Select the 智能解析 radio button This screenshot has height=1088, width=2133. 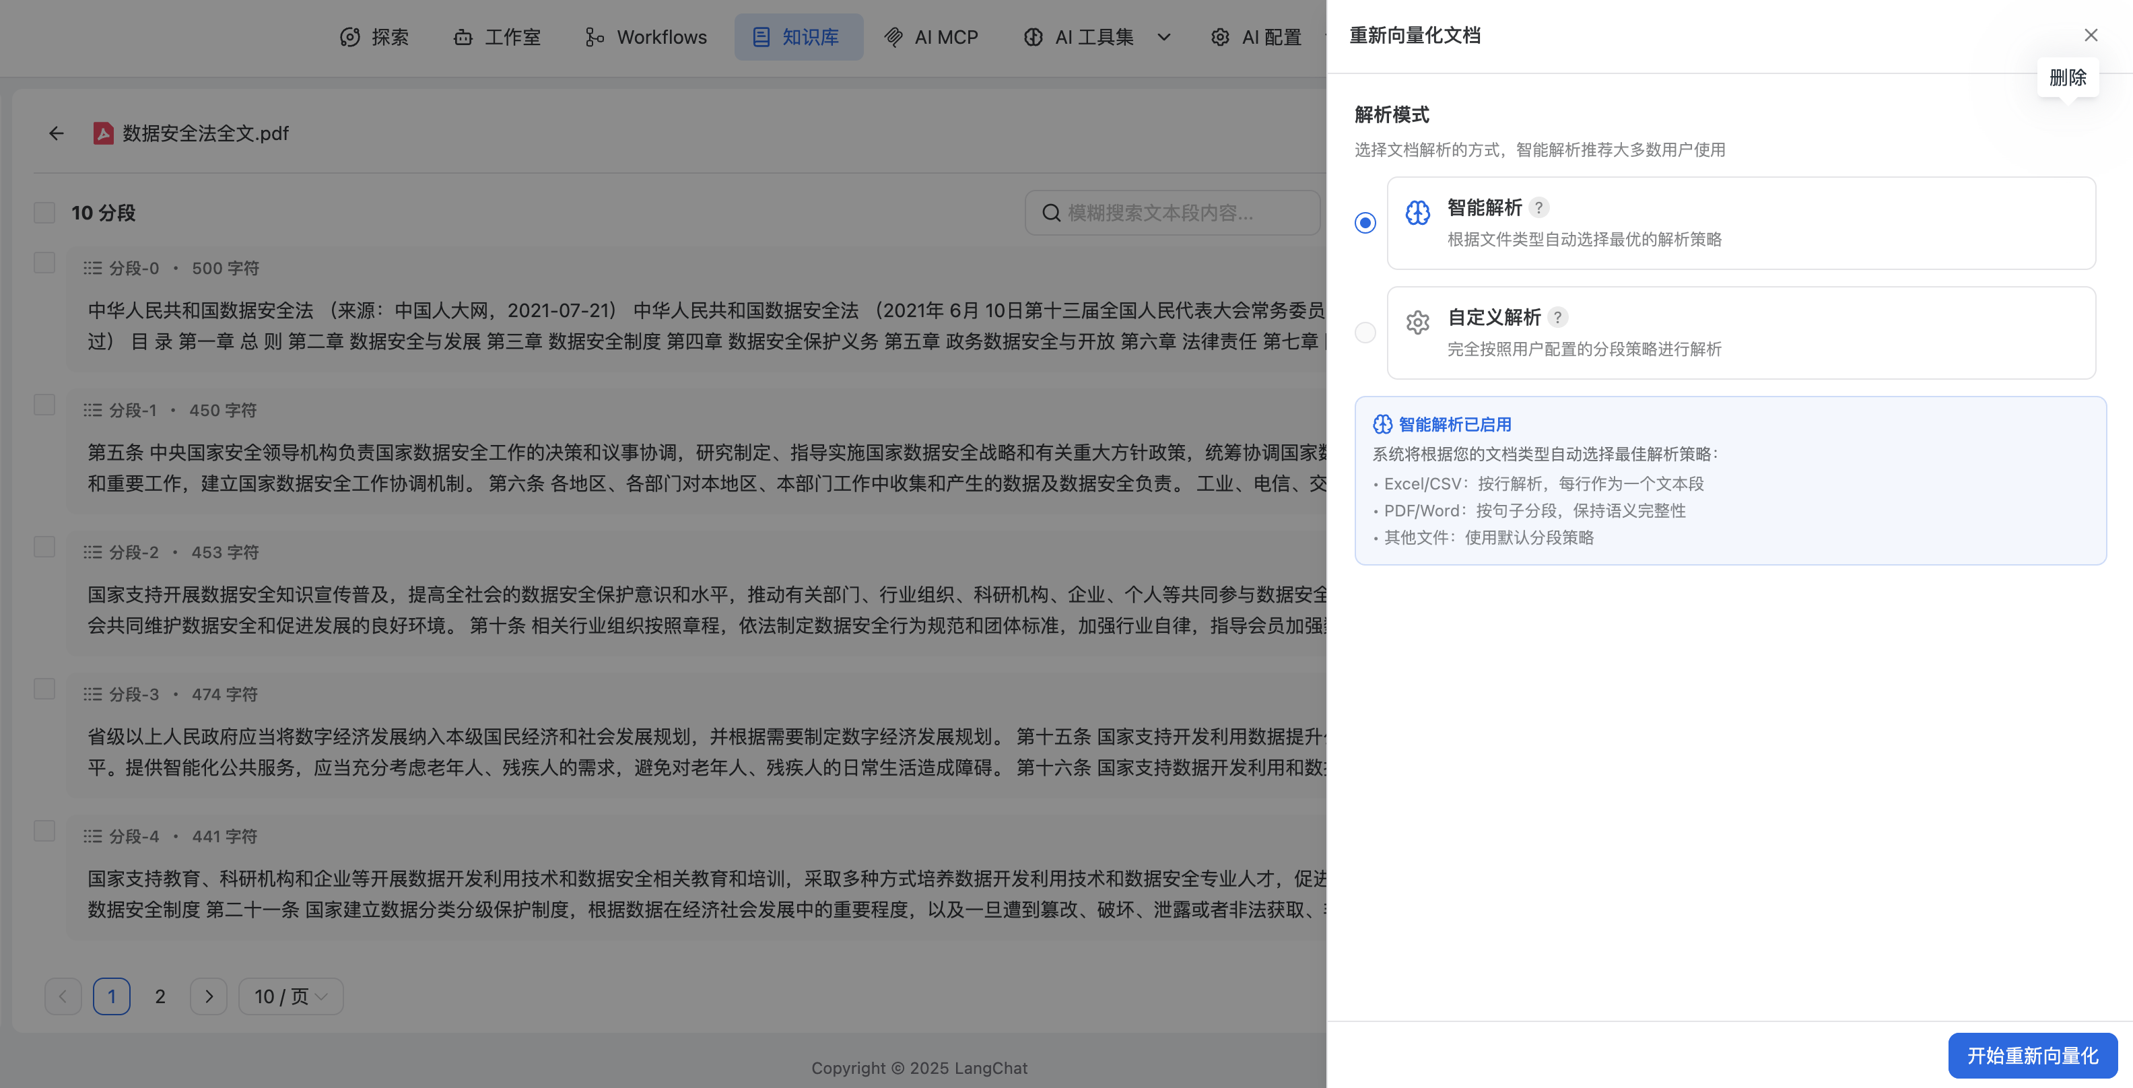coord(1365,223)
